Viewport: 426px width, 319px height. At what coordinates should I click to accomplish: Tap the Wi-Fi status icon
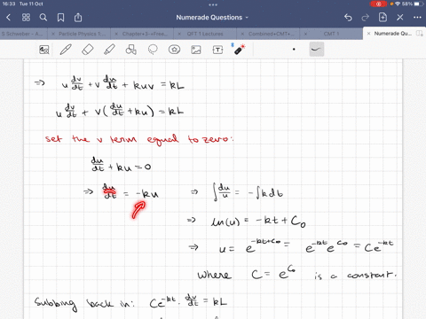click(x=398, y=4)
